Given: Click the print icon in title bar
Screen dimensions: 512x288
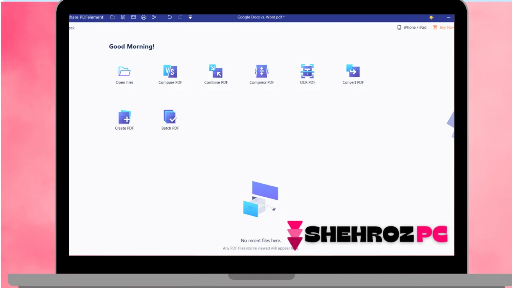Looking at the screenshot, I should point(144,17).
